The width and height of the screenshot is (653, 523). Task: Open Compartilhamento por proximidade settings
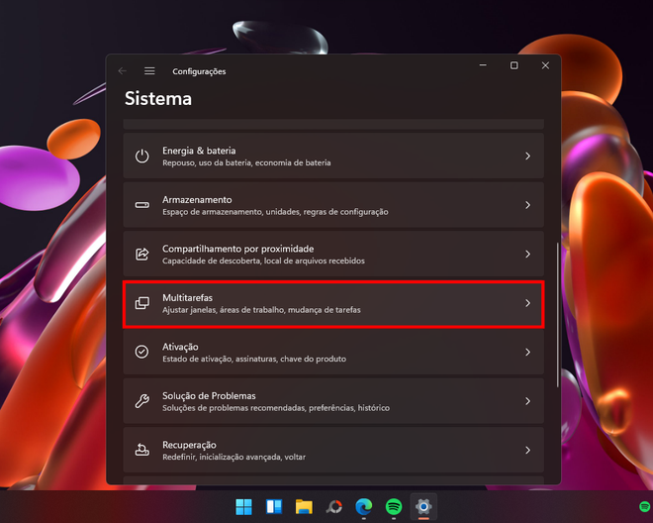tap(333, 254)
